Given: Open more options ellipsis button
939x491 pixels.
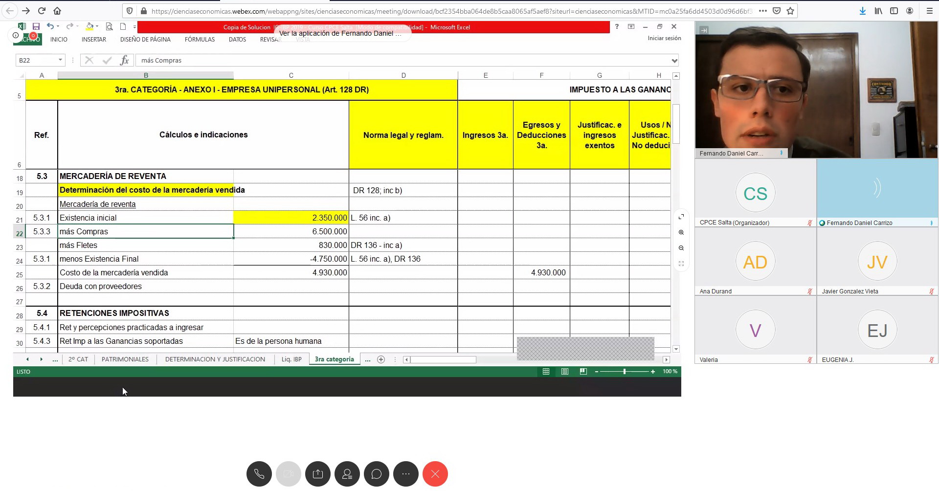Looking at the screenshot, I should click(406, 474).
